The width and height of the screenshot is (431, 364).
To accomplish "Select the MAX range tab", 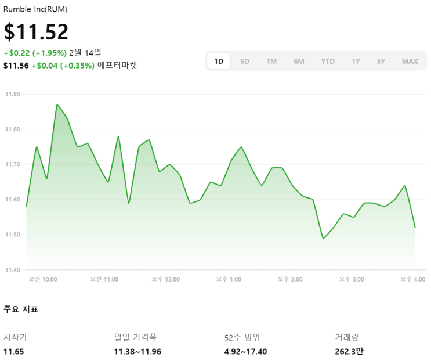I will tap(410, 61).
